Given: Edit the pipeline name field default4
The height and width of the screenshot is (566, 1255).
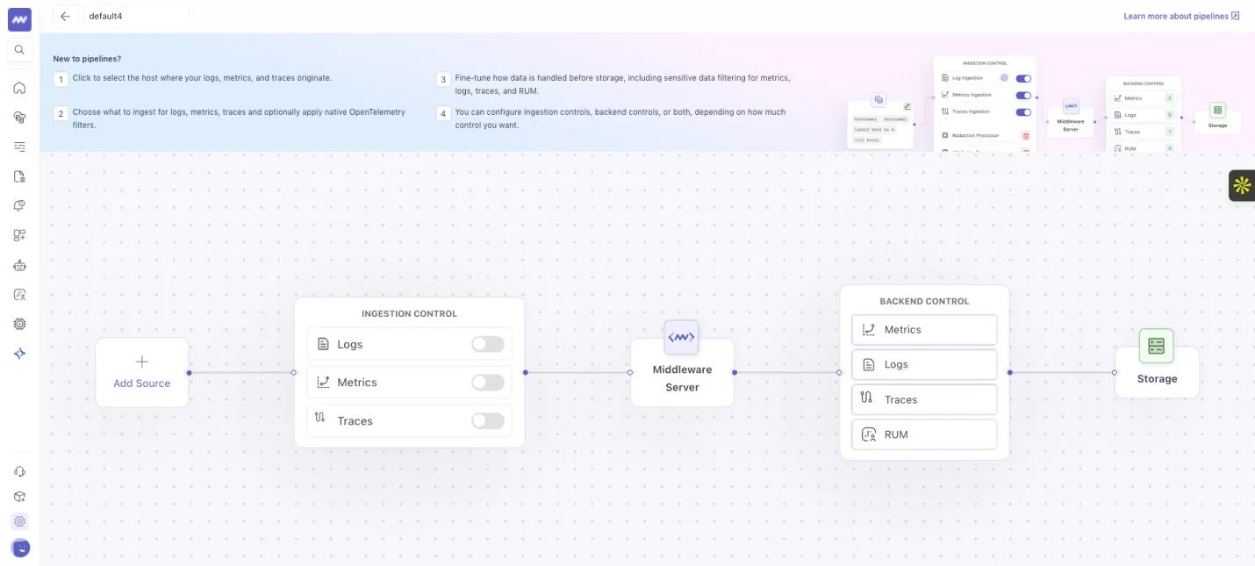Looking at the screenshot, I should pos(136,16).
